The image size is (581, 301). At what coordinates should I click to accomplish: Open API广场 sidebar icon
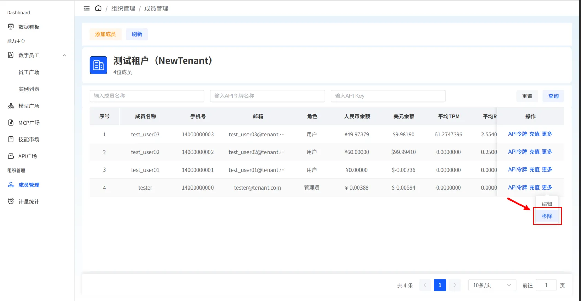[x=11, y=156]
